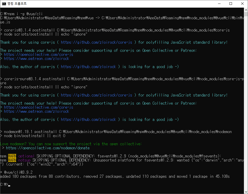The height and width of the screenshot is (194, 248).
Task: Open the command prompt system menu icon
Action: point(4,4)
